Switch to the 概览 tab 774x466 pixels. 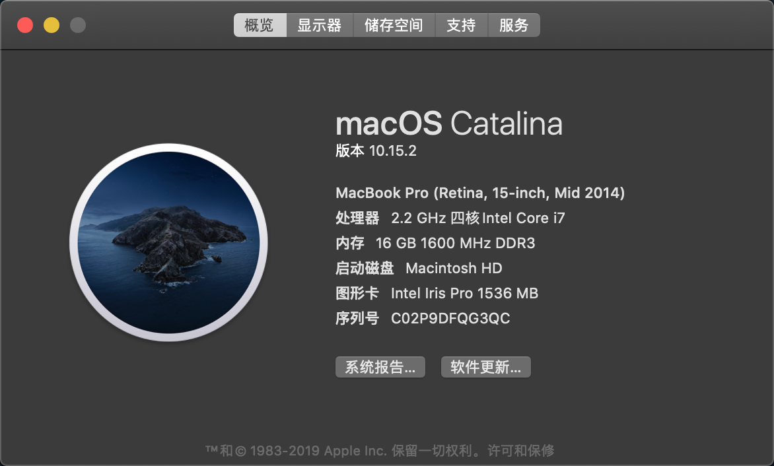[x=260, y=25]
